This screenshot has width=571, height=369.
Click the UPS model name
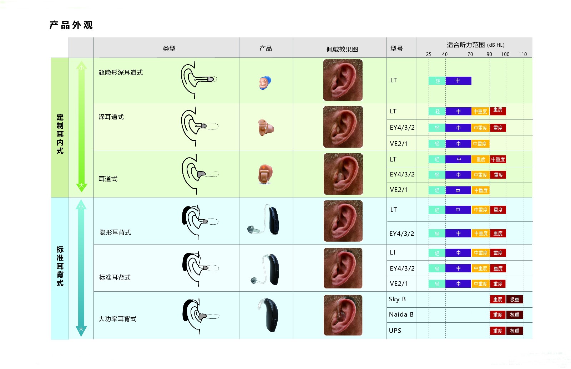[x=395, y=330]
